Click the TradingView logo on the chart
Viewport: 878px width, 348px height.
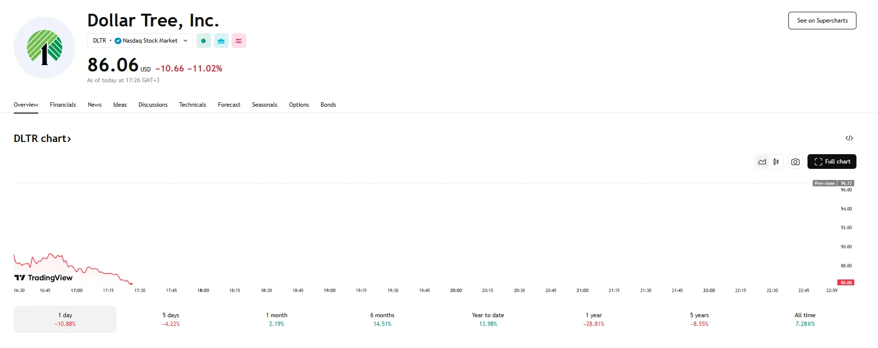coord(44,278)
